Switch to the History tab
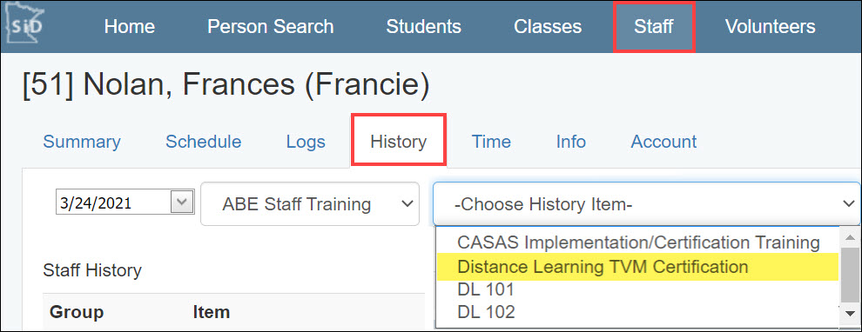Image resolution: width=862 pixels, height=332 pixels. (399, 141)
